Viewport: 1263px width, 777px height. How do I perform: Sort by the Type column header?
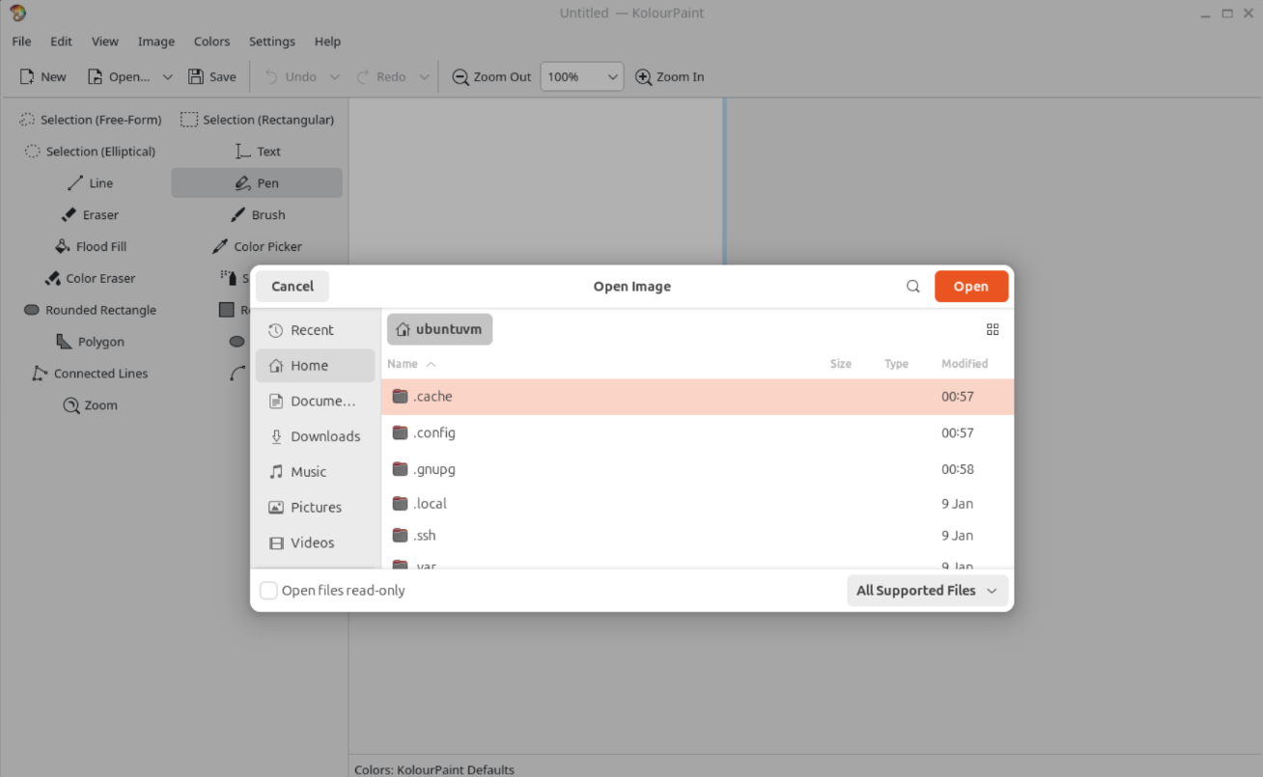click(896, 364)
